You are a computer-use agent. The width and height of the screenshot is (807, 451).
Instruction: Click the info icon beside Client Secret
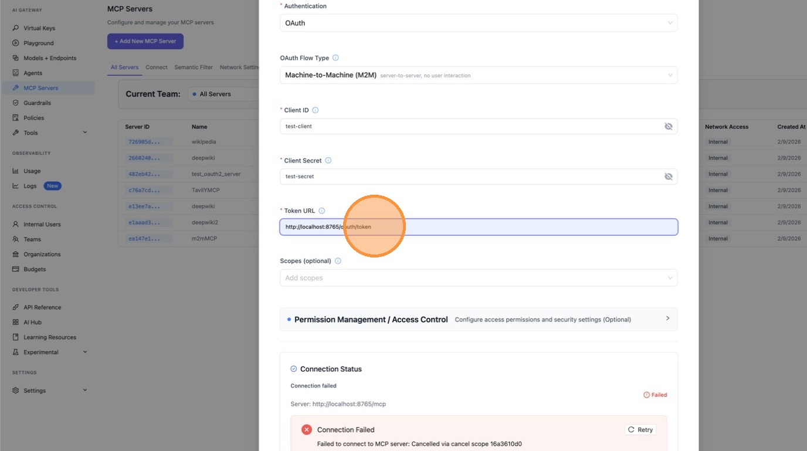pyautogui.click(x=328, y=161)
